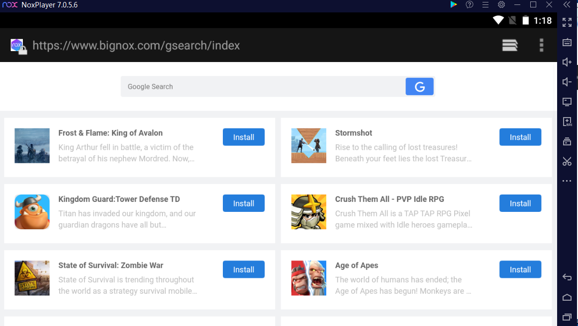Open Frost & Flame game thumbnail

coord(32,145)
